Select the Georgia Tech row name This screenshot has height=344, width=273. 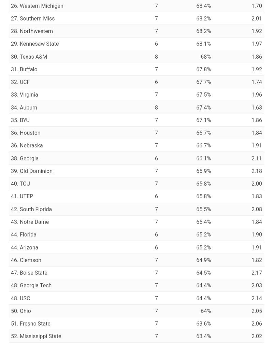35,285
